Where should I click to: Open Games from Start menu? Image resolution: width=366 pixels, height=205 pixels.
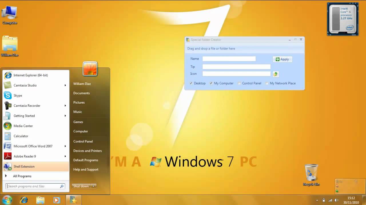tap(78, 122)
